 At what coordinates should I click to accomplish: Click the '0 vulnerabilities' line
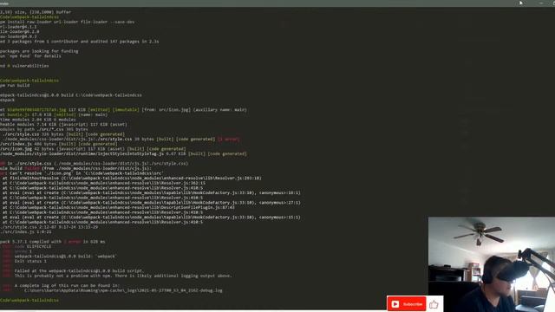[x=24, y=66]
